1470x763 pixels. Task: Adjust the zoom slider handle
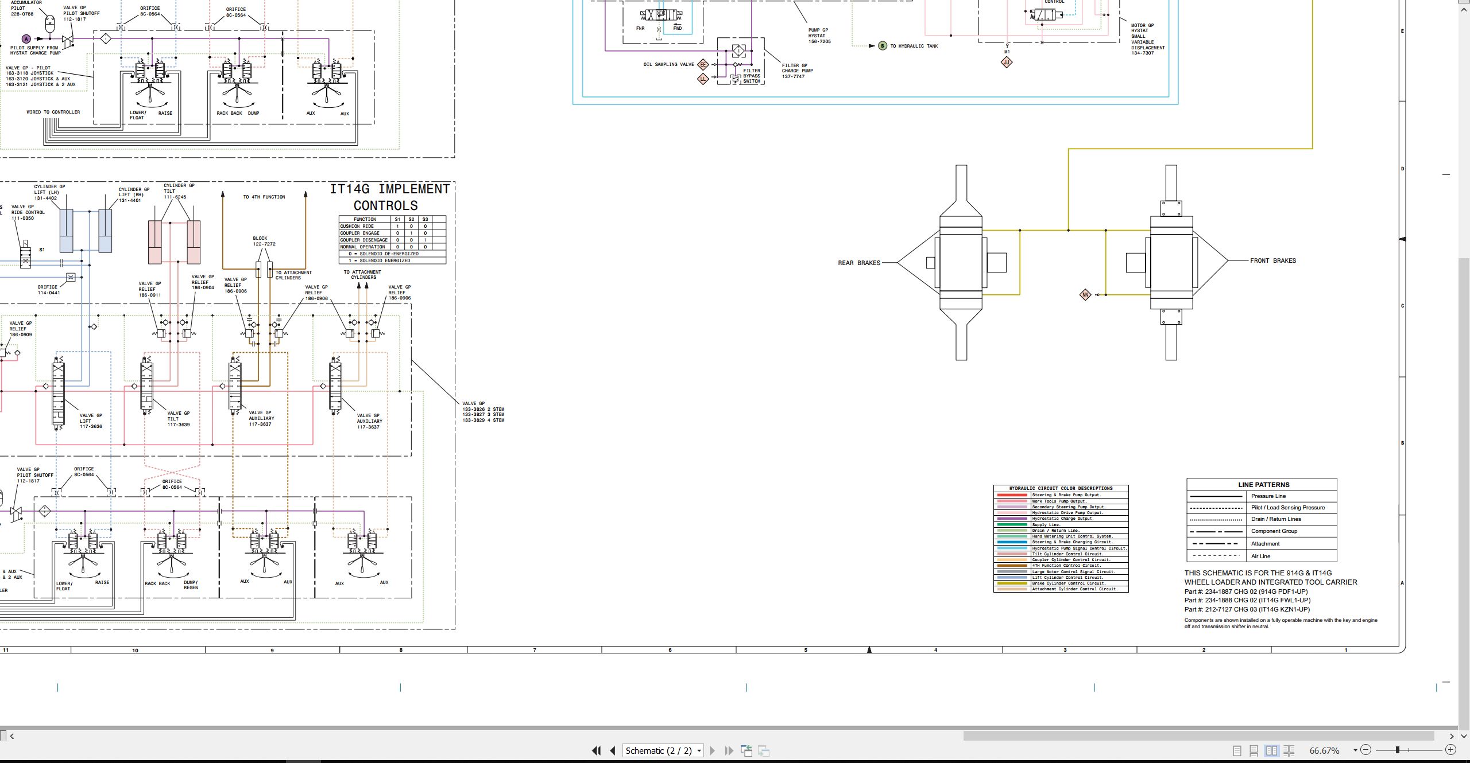[x=1398, y=750]
